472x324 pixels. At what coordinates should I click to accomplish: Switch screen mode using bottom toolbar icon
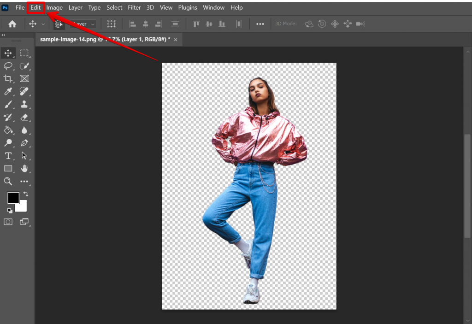[24, 222]
